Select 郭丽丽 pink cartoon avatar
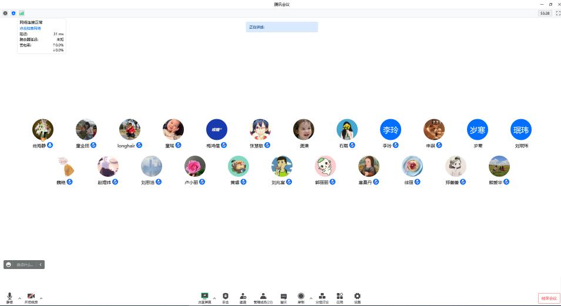The height and width of the screenshot is (306, 561). pyautogui.click(x=325, y=166)
